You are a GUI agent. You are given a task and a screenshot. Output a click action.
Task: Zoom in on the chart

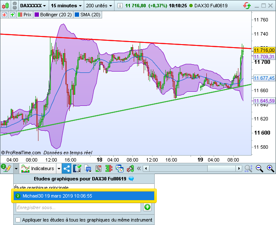click(270, 168)
